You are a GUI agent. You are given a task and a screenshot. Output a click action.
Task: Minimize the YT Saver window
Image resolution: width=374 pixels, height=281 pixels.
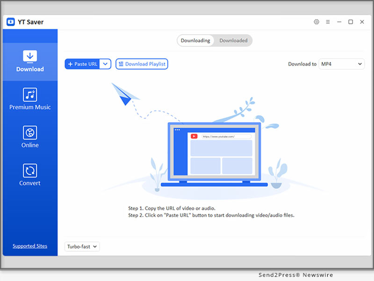[339, 22]
